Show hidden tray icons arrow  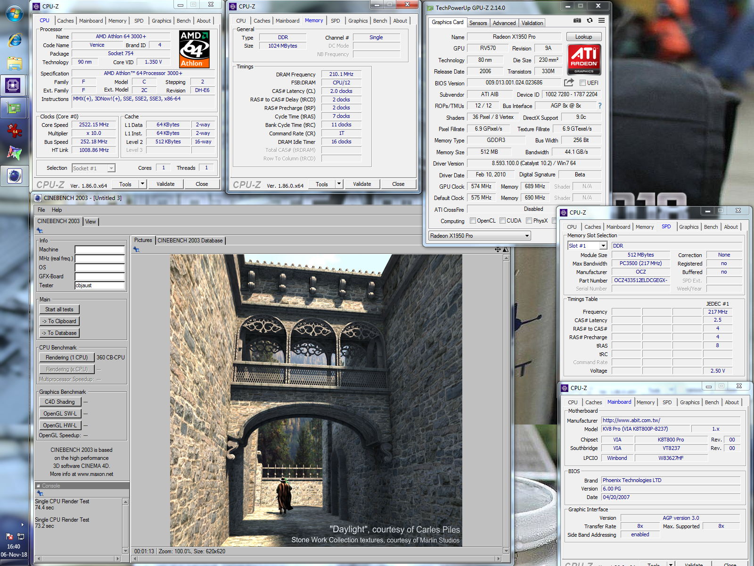(22, 524)
